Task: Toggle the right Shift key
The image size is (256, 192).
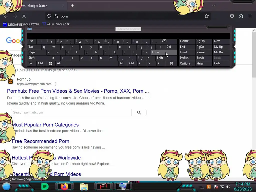Action: click(x=166, y=58)
